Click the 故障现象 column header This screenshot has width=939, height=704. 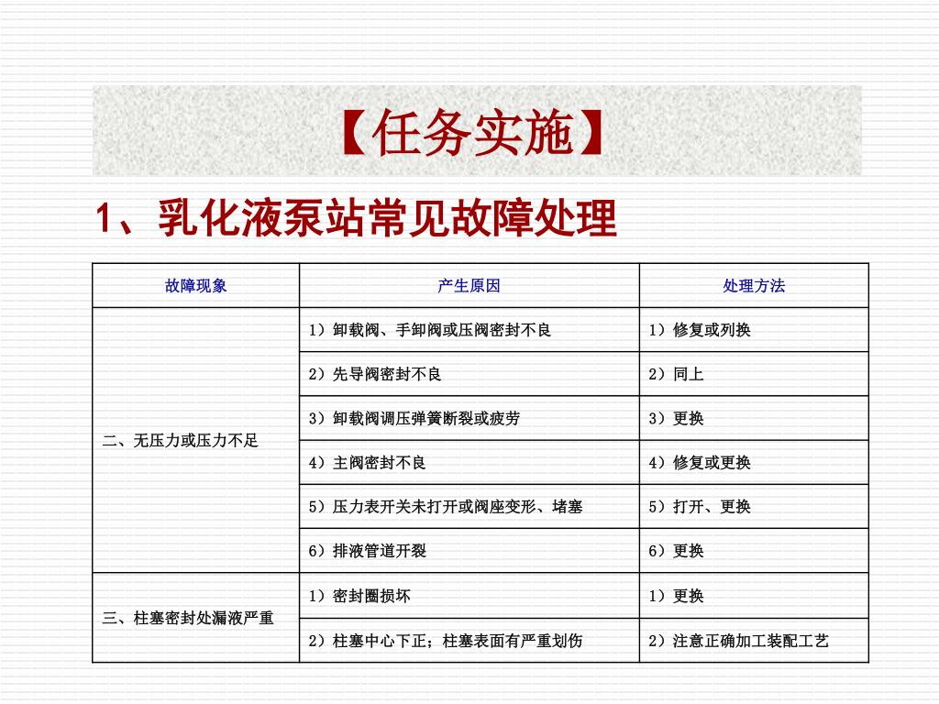(x=196, y=286)
